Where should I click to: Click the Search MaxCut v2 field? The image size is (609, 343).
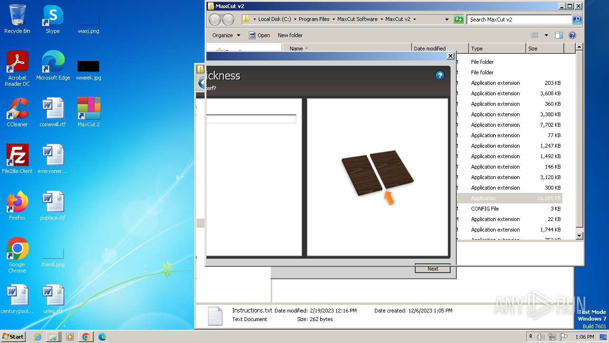[x=520, y=20]
